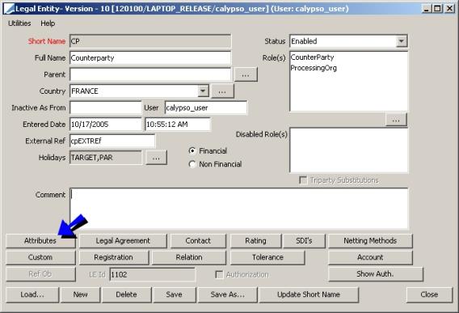Create a New legal entity
The image size is (459, 313).
(80, 294)
